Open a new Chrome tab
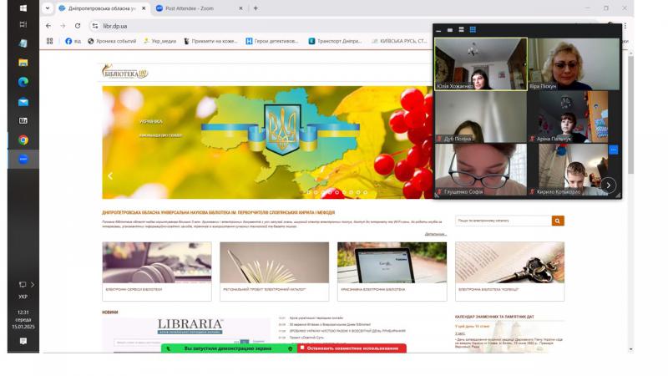Image resolution: width=668 pixels, height=376 pixels. pyautogui.click(x=256, y=8)
